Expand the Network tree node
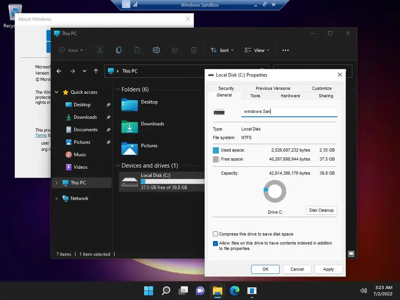Viewport: 400px width, 300px height. point(56,198)
